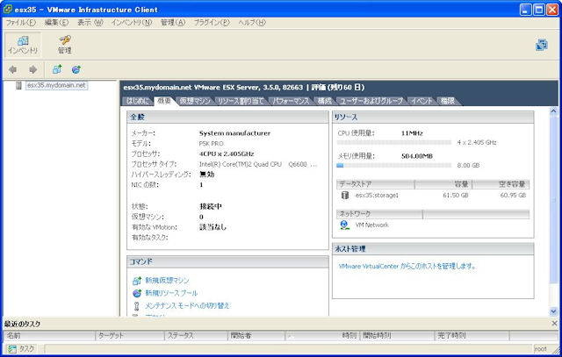Click the scroll down arrow in summary pane
This screenshot has width=562, height=357.
click(x=553, y=311)
